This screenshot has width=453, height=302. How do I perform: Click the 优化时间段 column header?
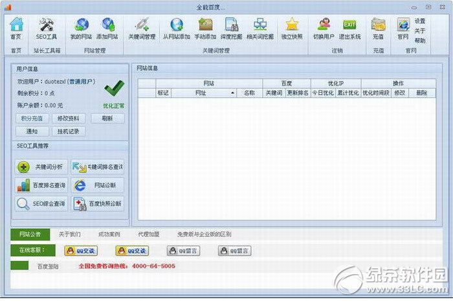[x=376, y=93]
